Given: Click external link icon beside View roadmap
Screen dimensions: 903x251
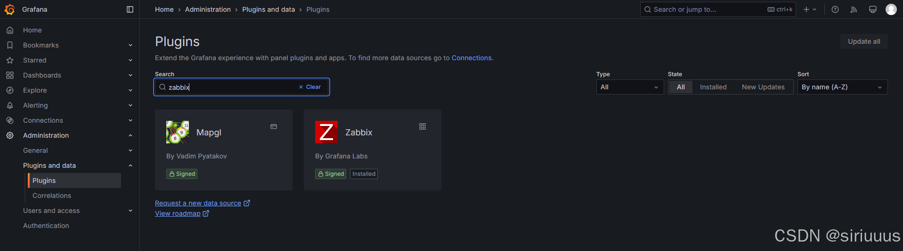Looking at the screenshot, I should pos(206,213).
